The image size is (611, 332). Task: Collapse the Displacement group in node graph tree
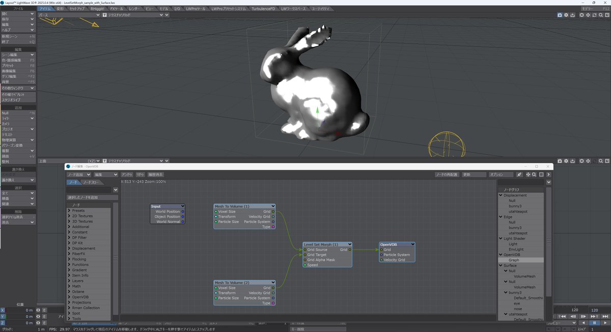pos(501,195)
